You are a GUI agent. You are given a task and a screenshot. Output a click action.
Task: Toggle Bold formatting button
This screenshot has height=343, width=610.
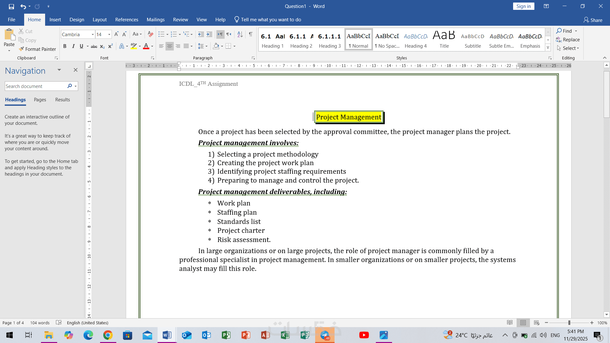pyautogui.click(x=65, y=46)
